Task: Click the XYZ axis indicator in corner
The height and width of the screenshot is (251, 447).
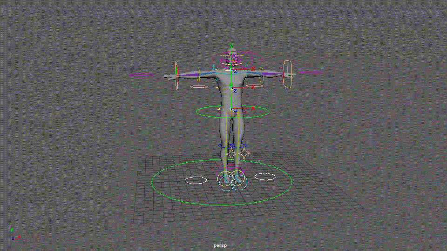Action: (15, 234)
